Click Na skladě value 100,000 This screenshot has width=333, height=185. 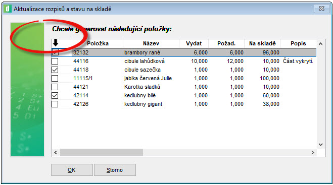270,79
